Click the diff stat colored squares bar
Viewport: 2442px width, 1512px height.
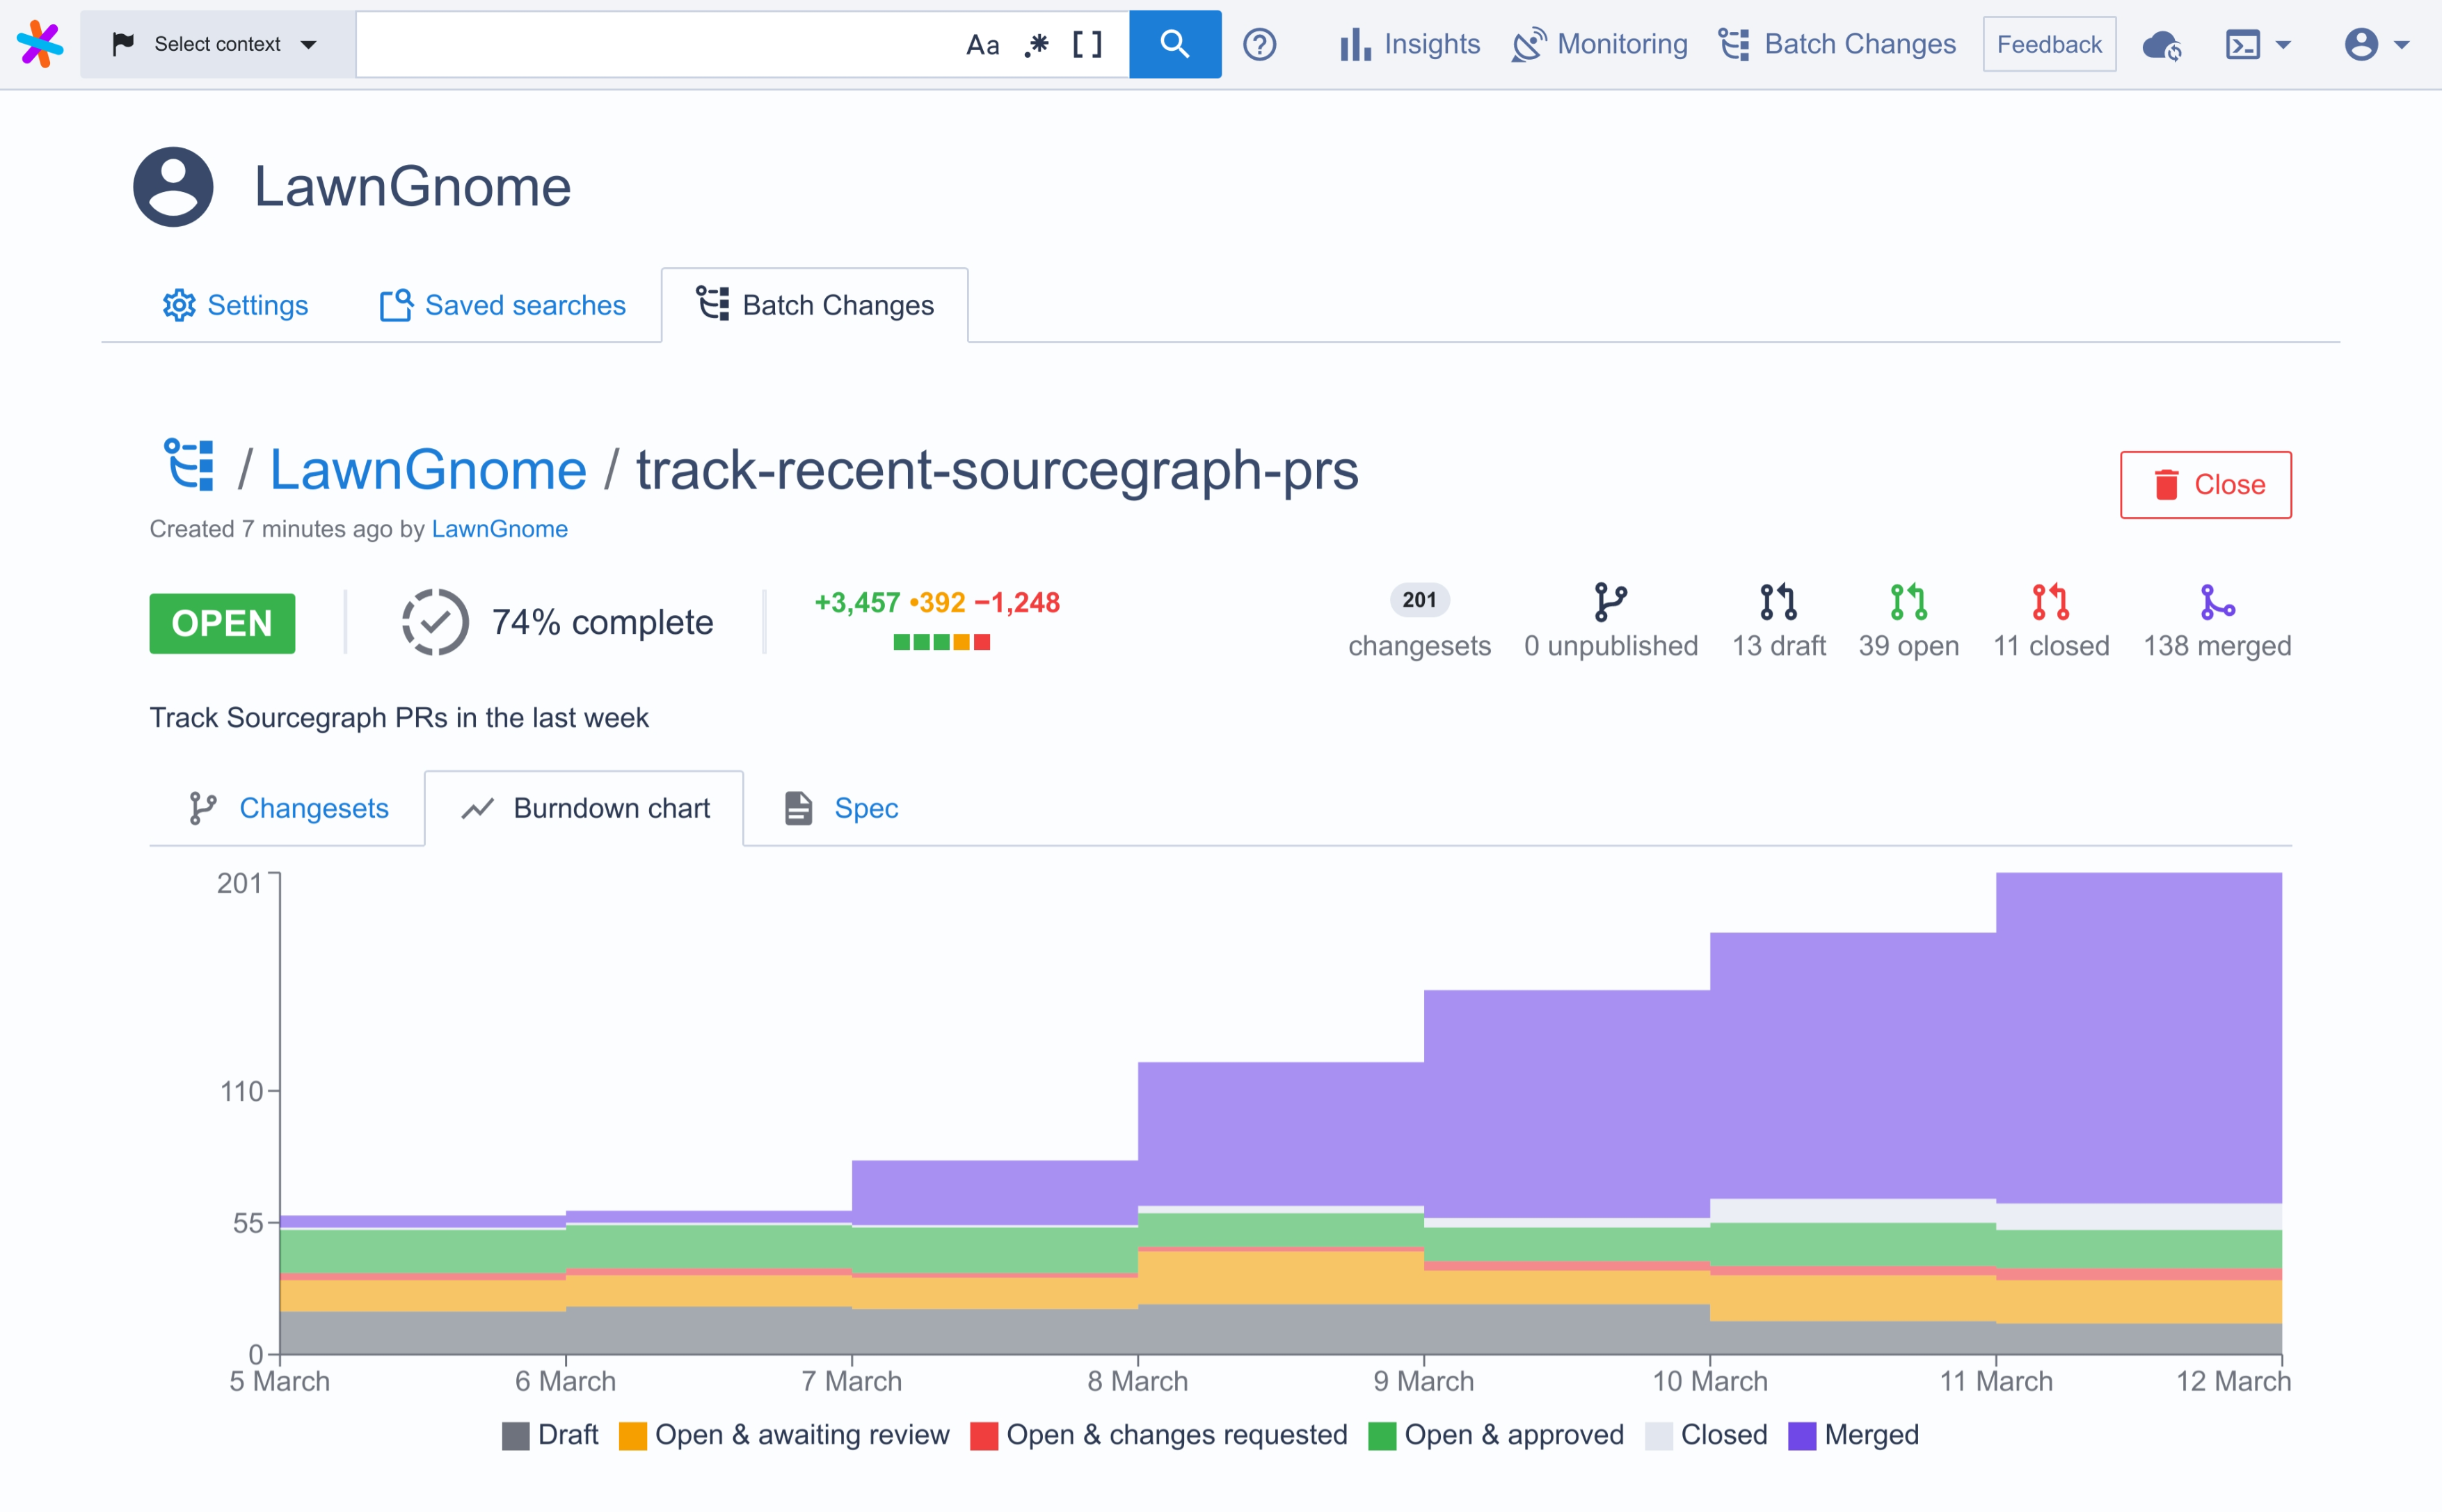[941, 642]
